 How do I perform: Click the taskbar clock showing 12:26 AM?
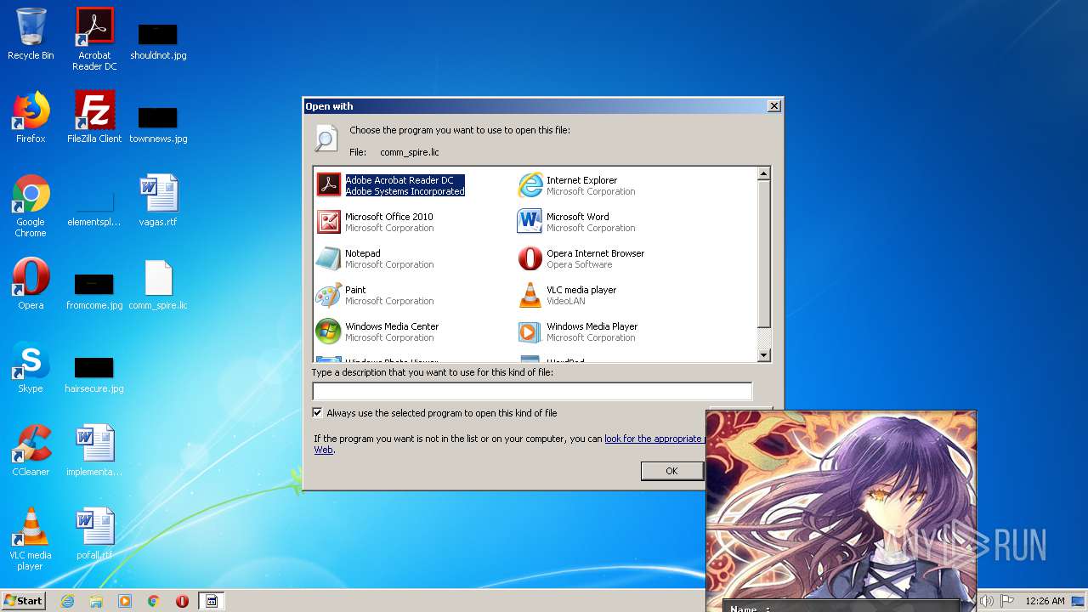tap(1045, 601)
